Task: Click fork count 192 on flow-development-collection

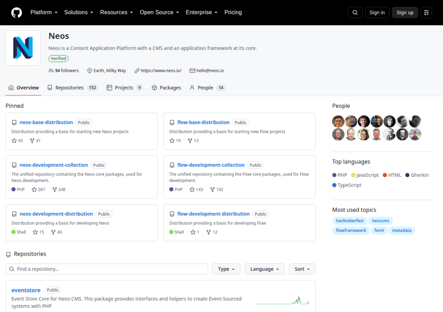Action: pyautogui.click(x=217, y=189)
